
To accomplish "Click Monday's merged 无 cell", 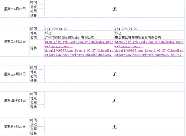I will [x=114, y=9].
